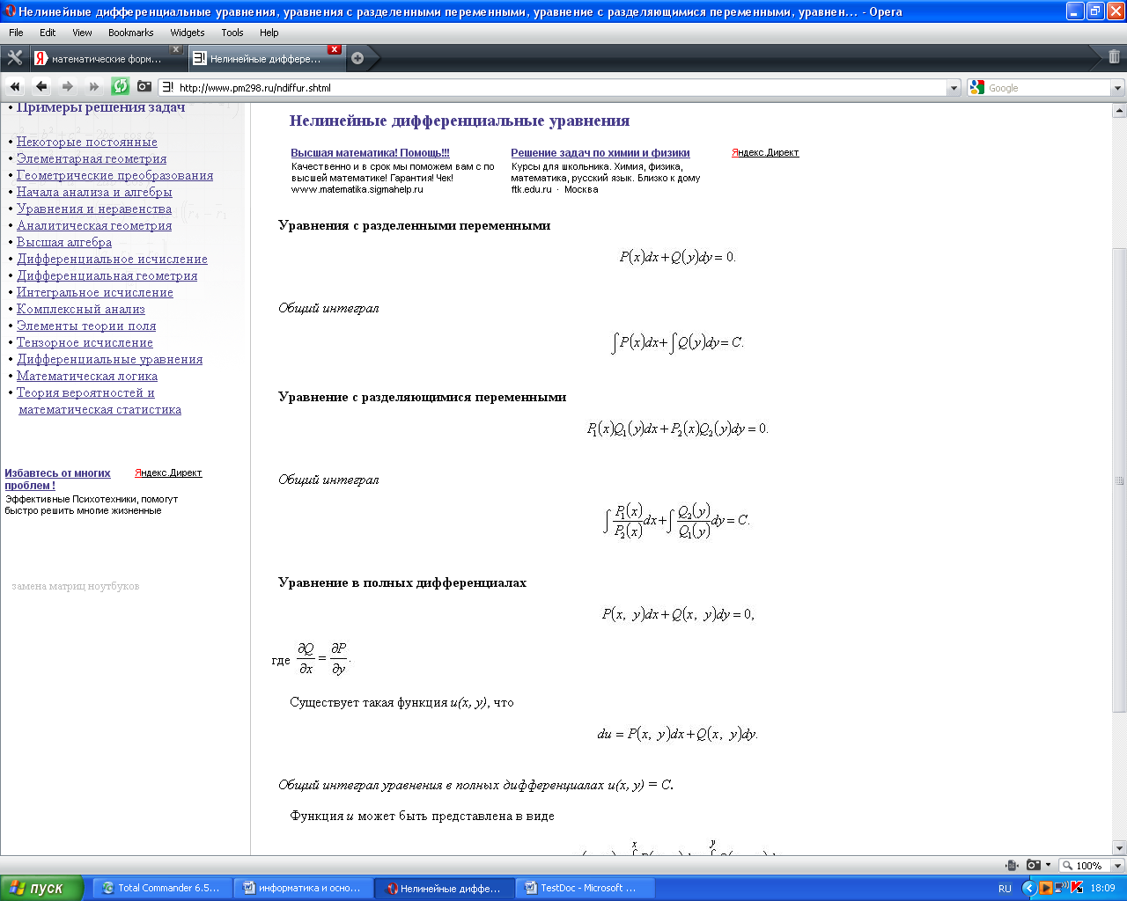
Task: Open the Tools menu
Action: tap(232, 33)
